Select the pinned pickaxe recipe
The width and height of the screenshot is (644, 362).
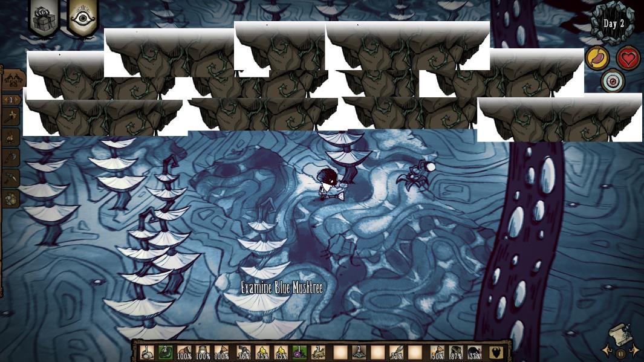point(11,178)
